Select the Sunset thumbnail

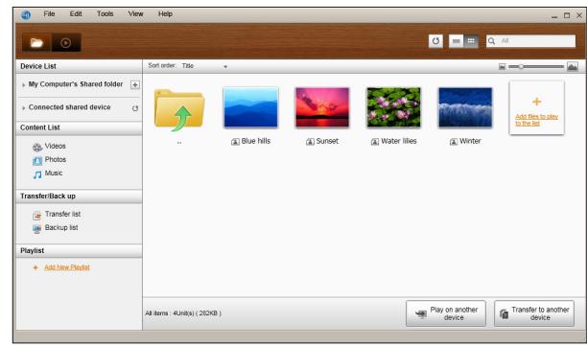pyautogui.click(x=322, y=107)
